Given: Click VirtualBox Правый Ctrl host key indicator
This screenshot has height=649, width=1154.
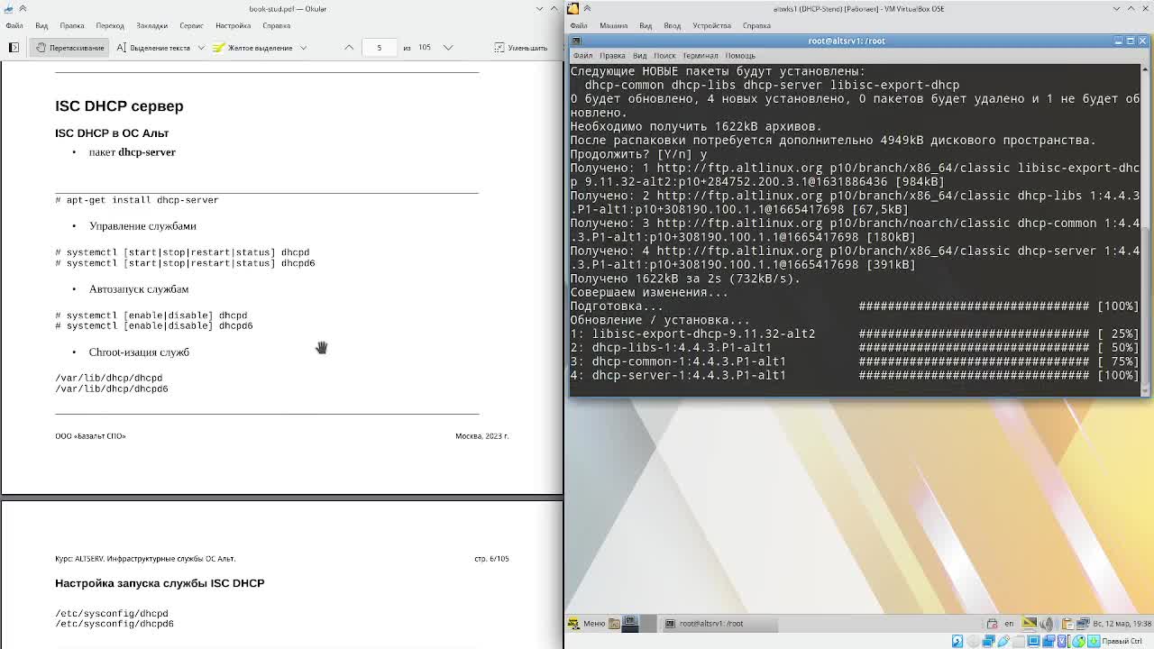Looking at the screenshot, I should pyautogui.click(x=1122, y=641).
